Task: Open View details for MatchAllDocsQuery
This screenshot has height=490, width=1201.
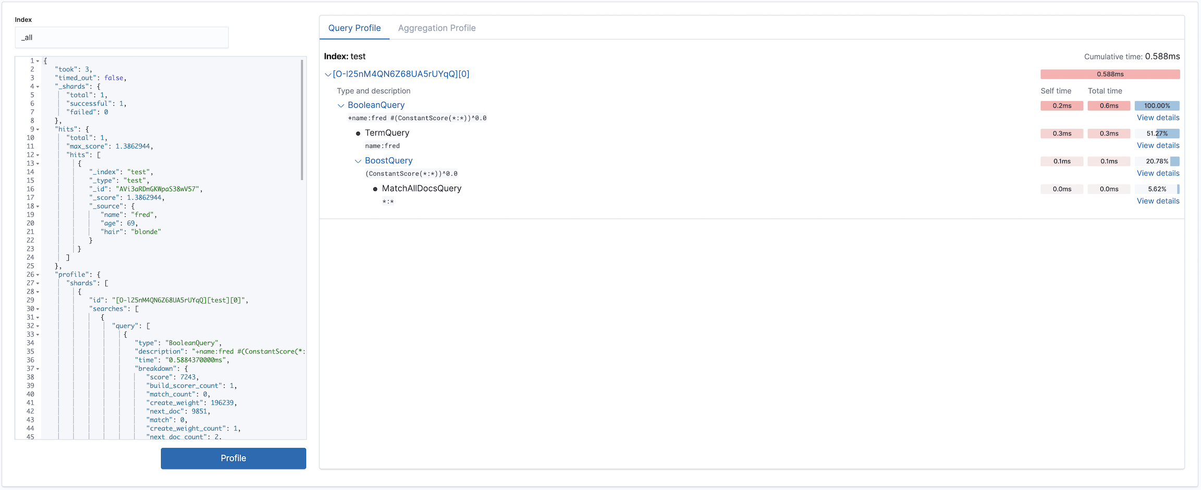Action: click(1158, 201)
